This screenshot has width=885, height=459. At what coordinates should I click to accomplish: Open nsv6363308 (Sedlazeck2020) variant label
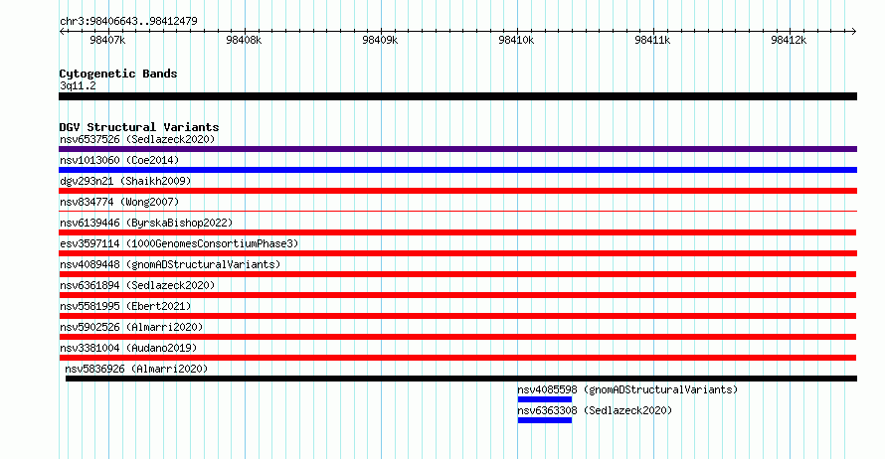click(595, 410)
